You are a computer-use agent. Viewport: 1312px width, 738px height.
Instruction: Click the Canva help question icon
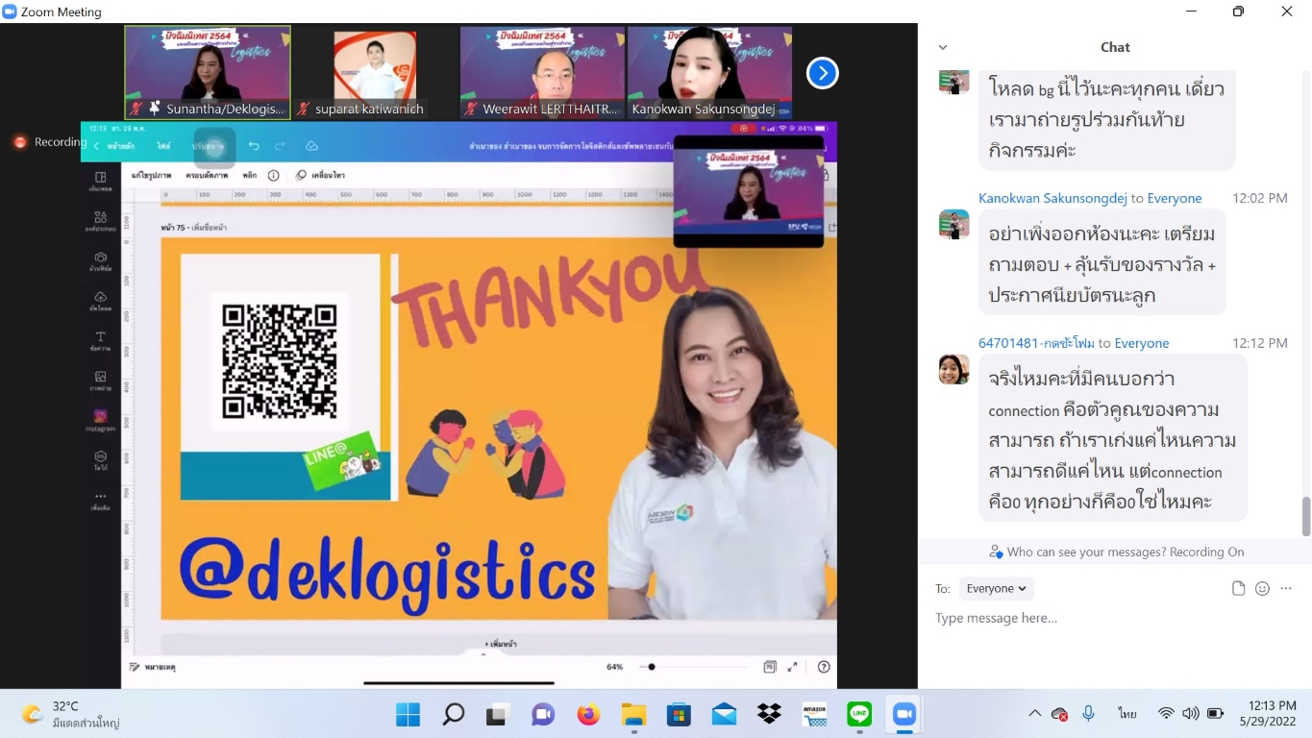click(824, 667)
